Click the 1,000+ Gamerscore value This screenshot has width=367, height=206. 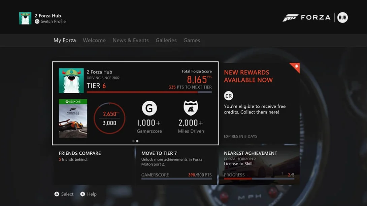point(149,123)
